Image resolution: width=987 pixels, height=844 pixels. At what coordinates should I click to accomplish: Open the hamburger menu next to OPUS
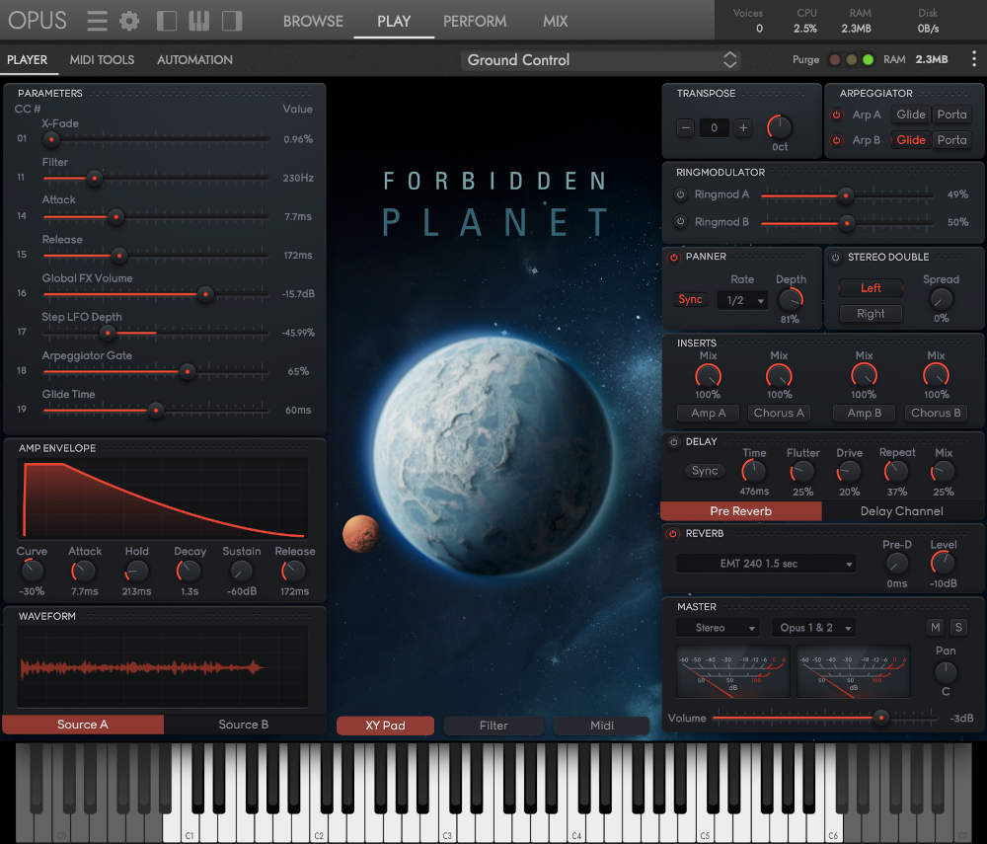coord(96,20)
